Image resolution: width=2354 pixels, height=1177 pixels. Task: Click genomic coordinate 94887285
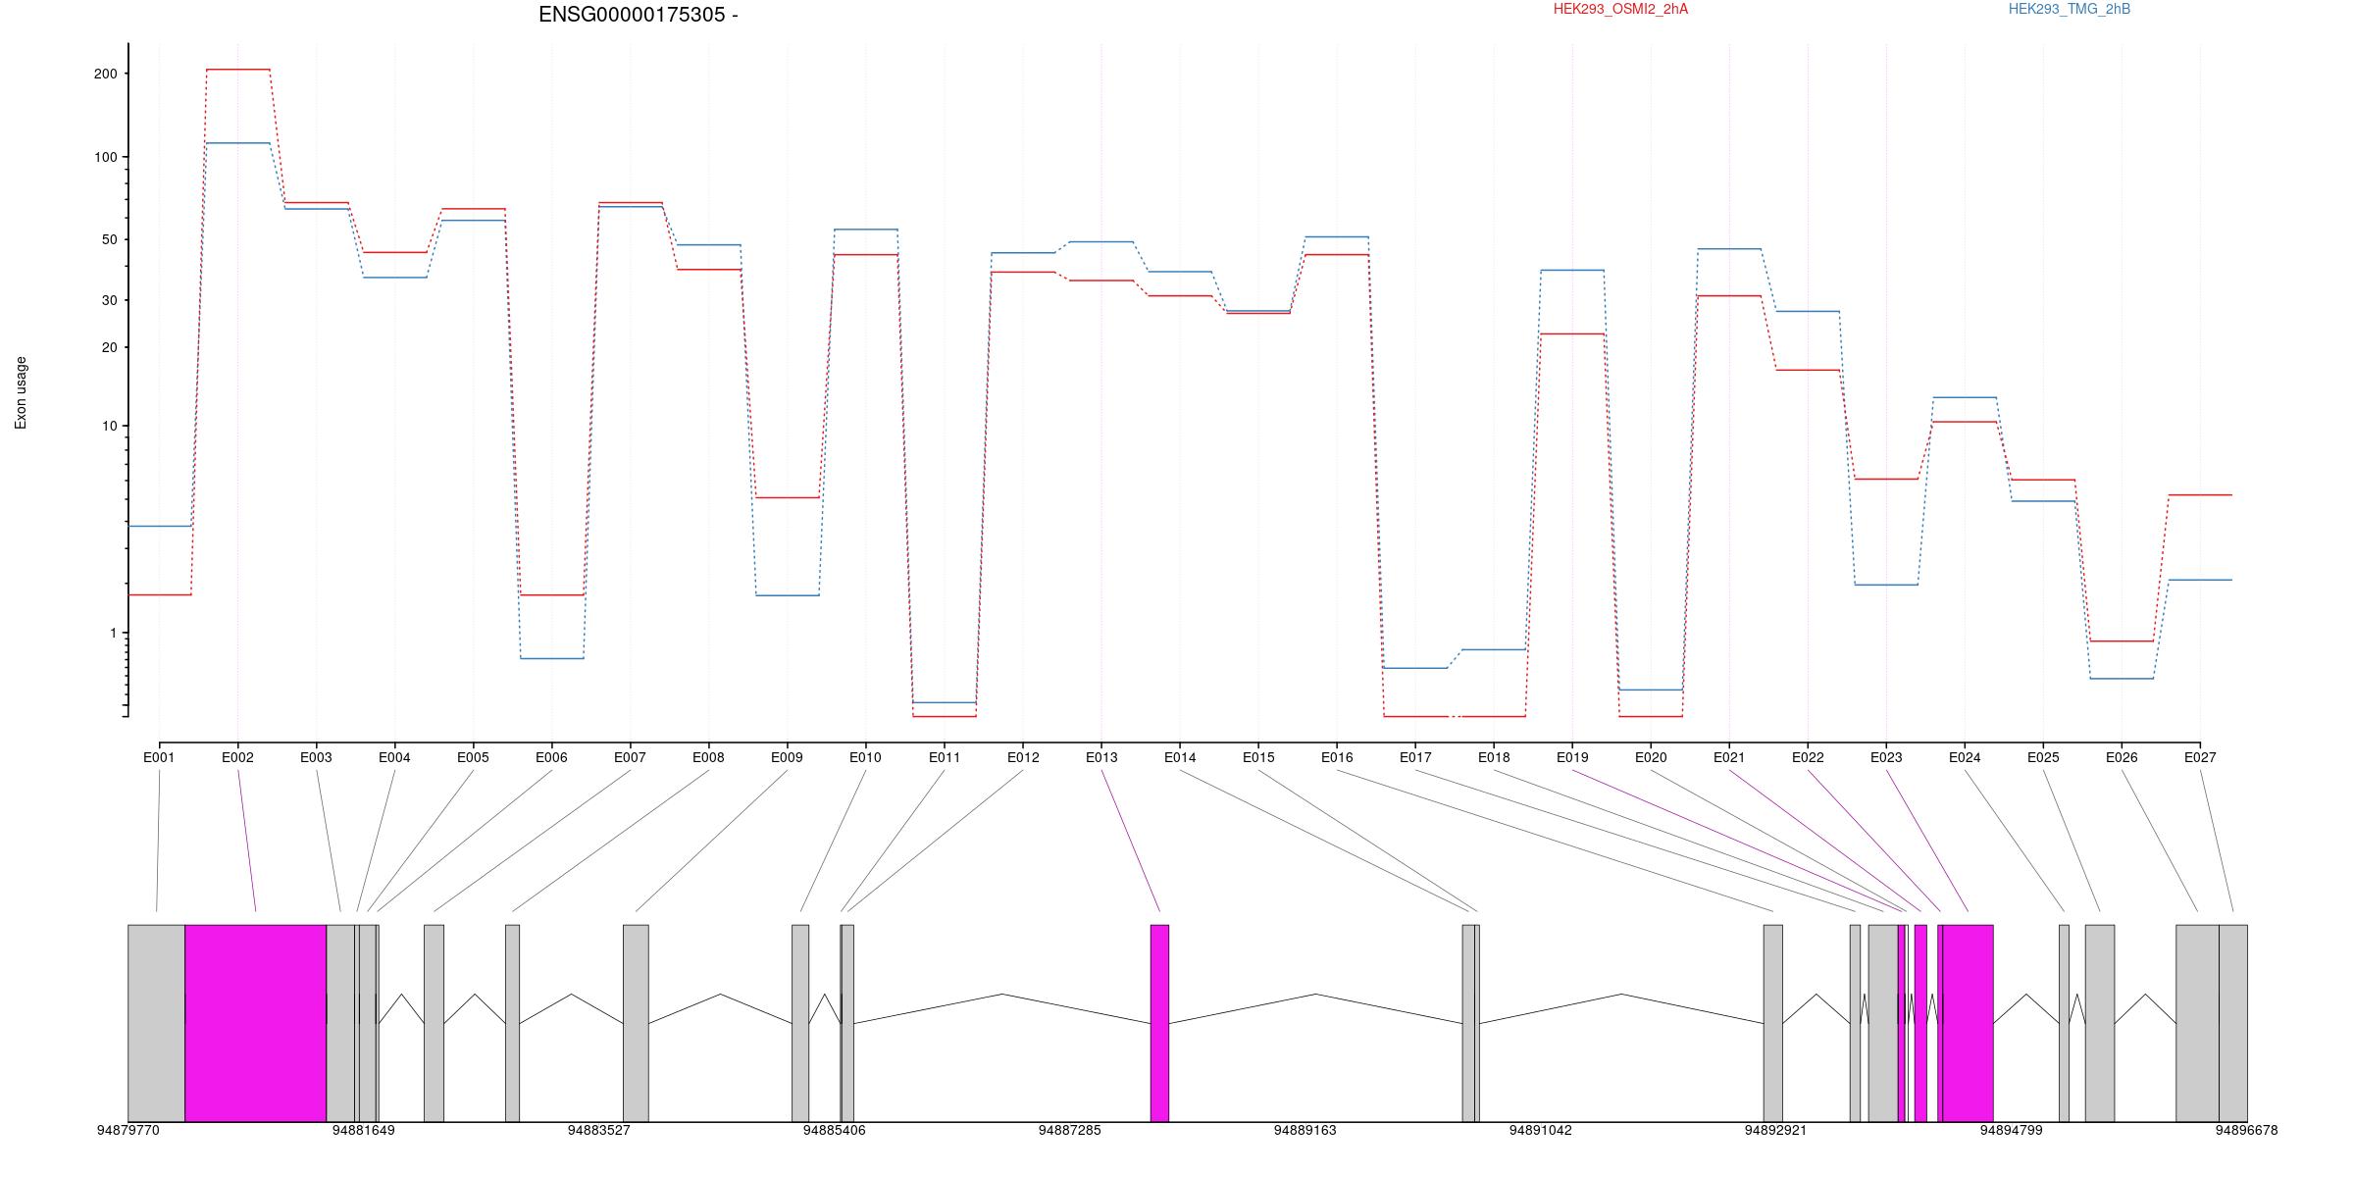point(1069,1130)
